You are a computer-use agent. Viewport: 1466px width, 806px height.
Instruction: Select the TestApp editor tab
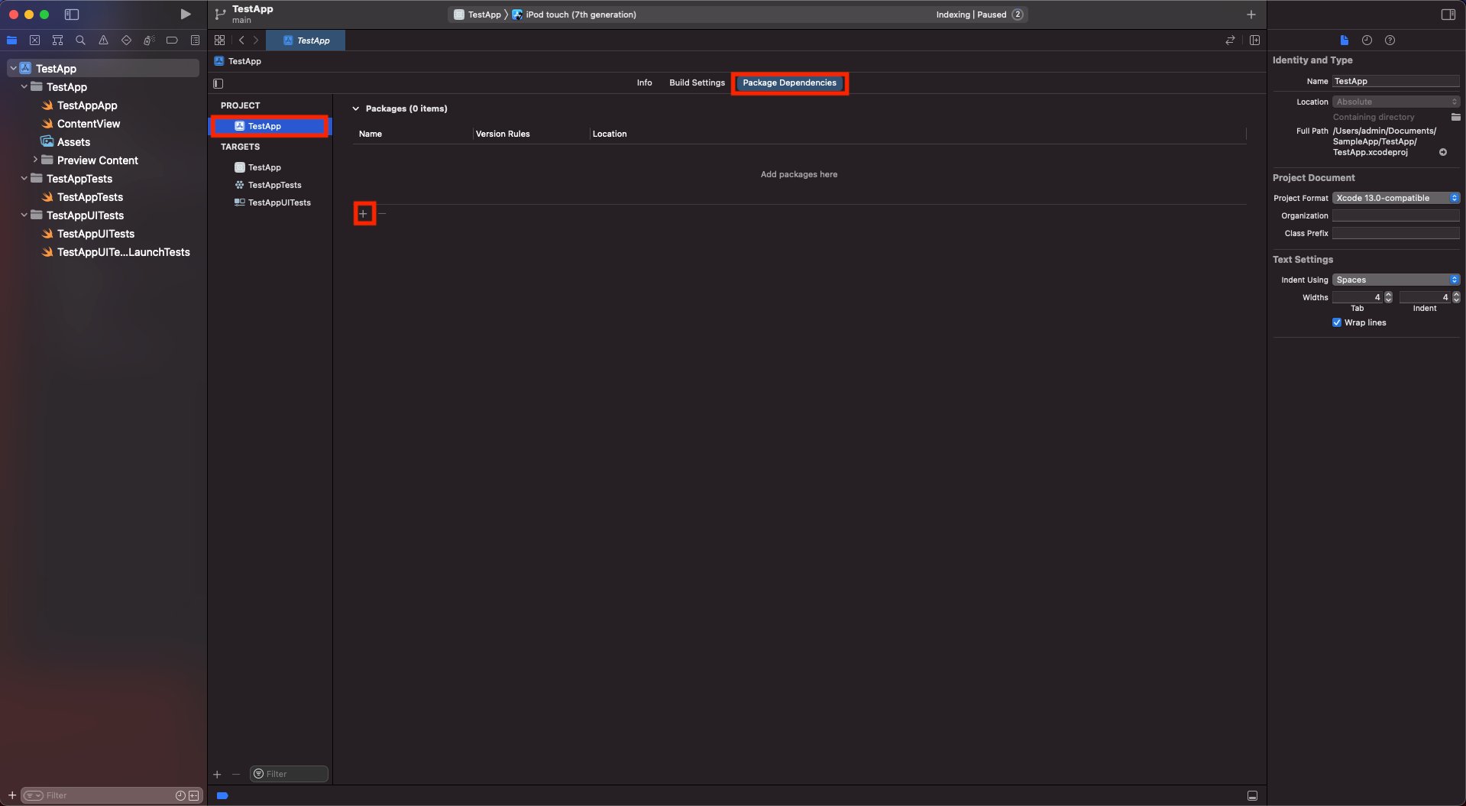pyautogui.click(x=306, y=40)
